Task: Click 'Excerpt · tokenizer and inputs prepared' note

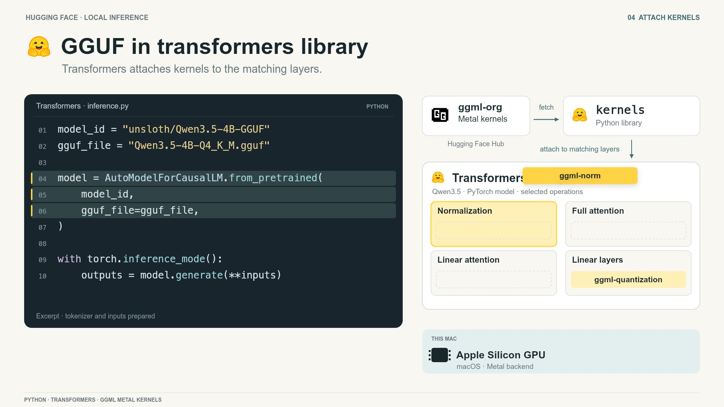Action: click(95, 316)
